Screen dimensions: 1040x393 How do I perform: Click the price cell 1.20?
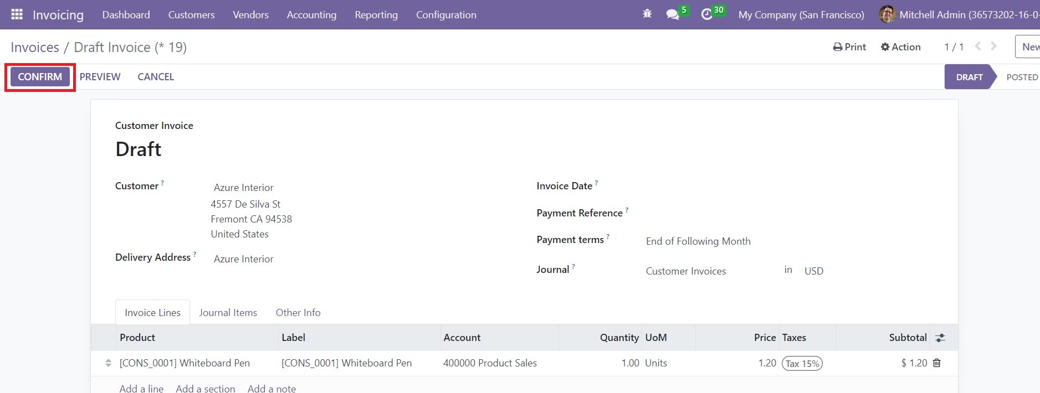[767, 363]
